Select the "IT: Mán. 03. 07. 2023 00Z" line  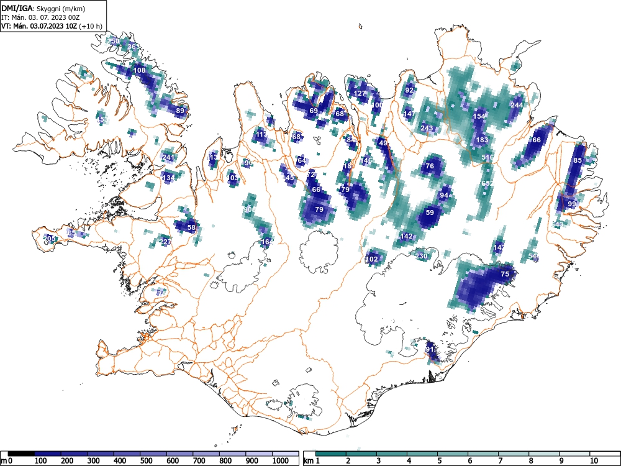pos(40,17)
